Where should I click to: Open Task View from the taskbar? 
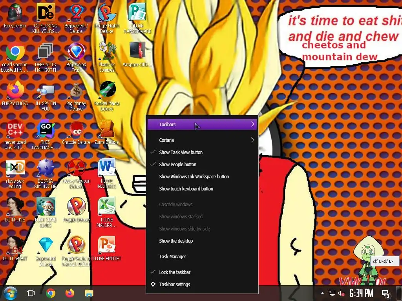point(31,293)
